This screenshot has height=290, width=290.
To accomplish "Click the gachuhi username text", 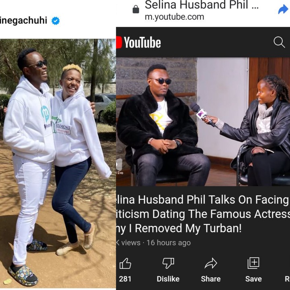I will (x=23, y=21).
